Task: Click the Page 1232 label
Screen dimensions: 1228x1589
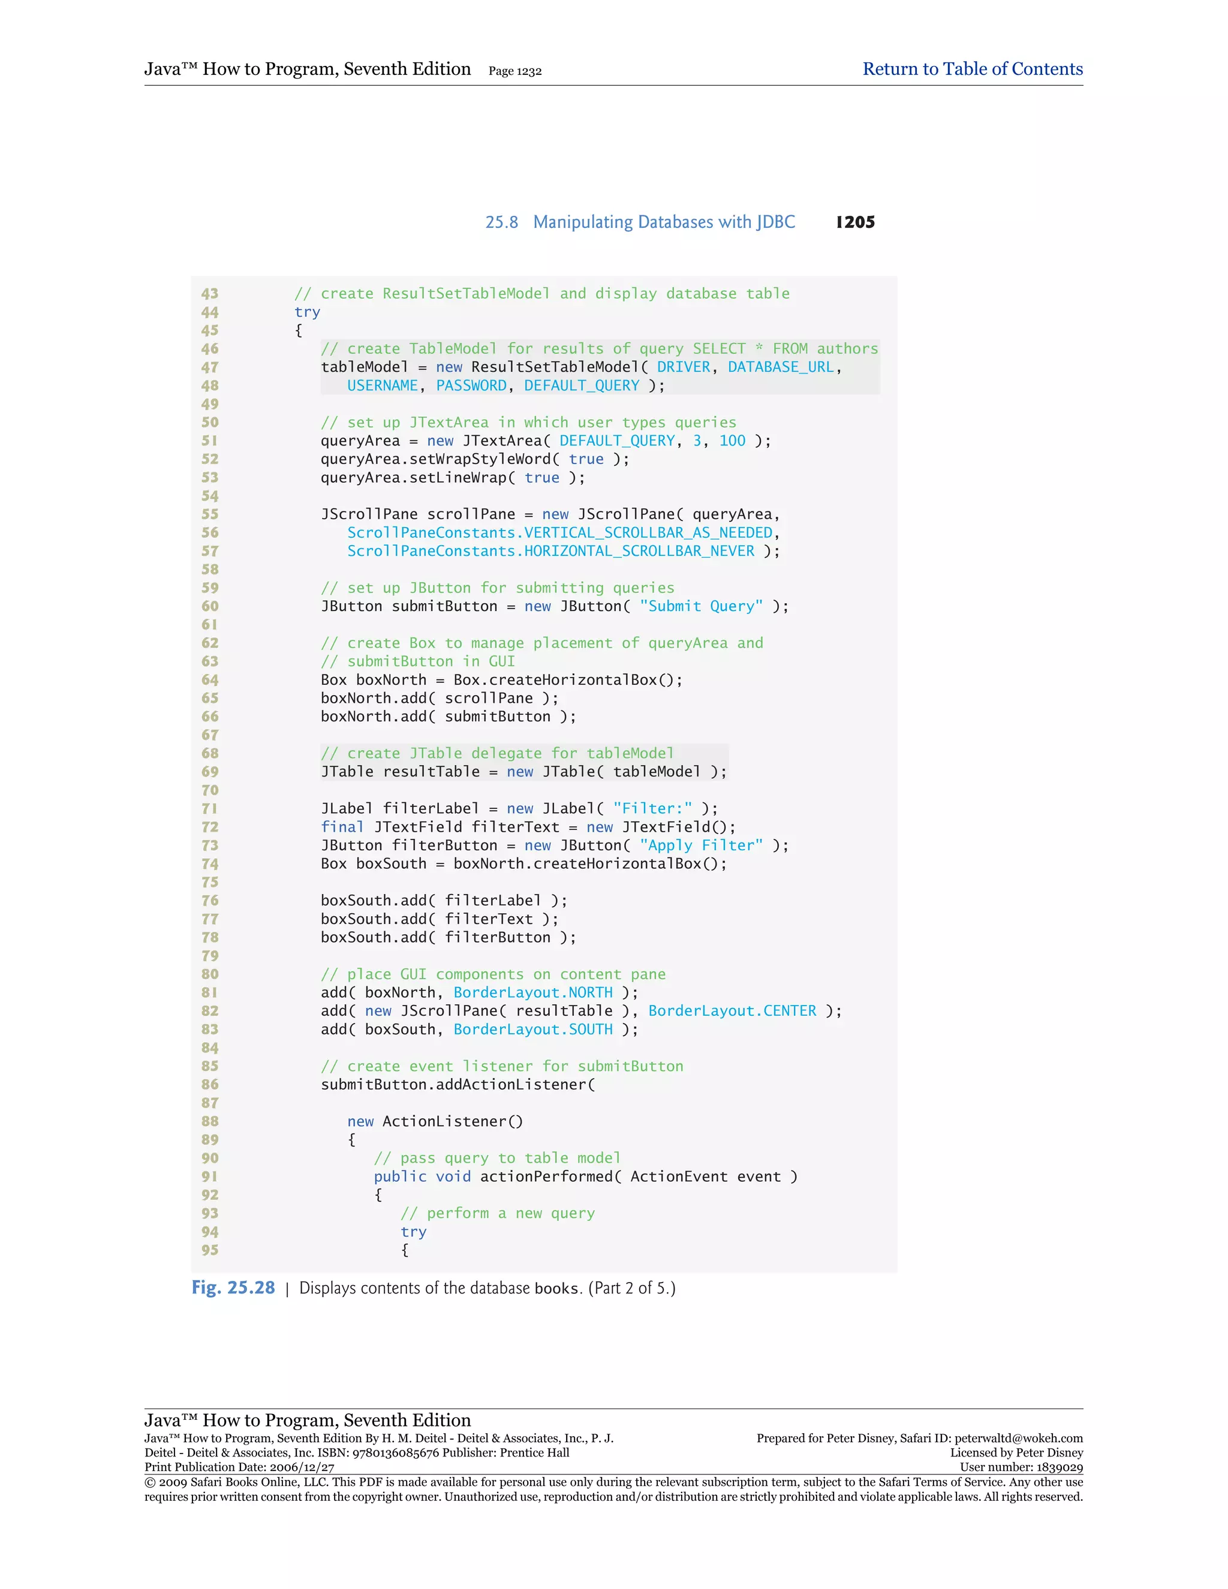Action: (514, 71)
